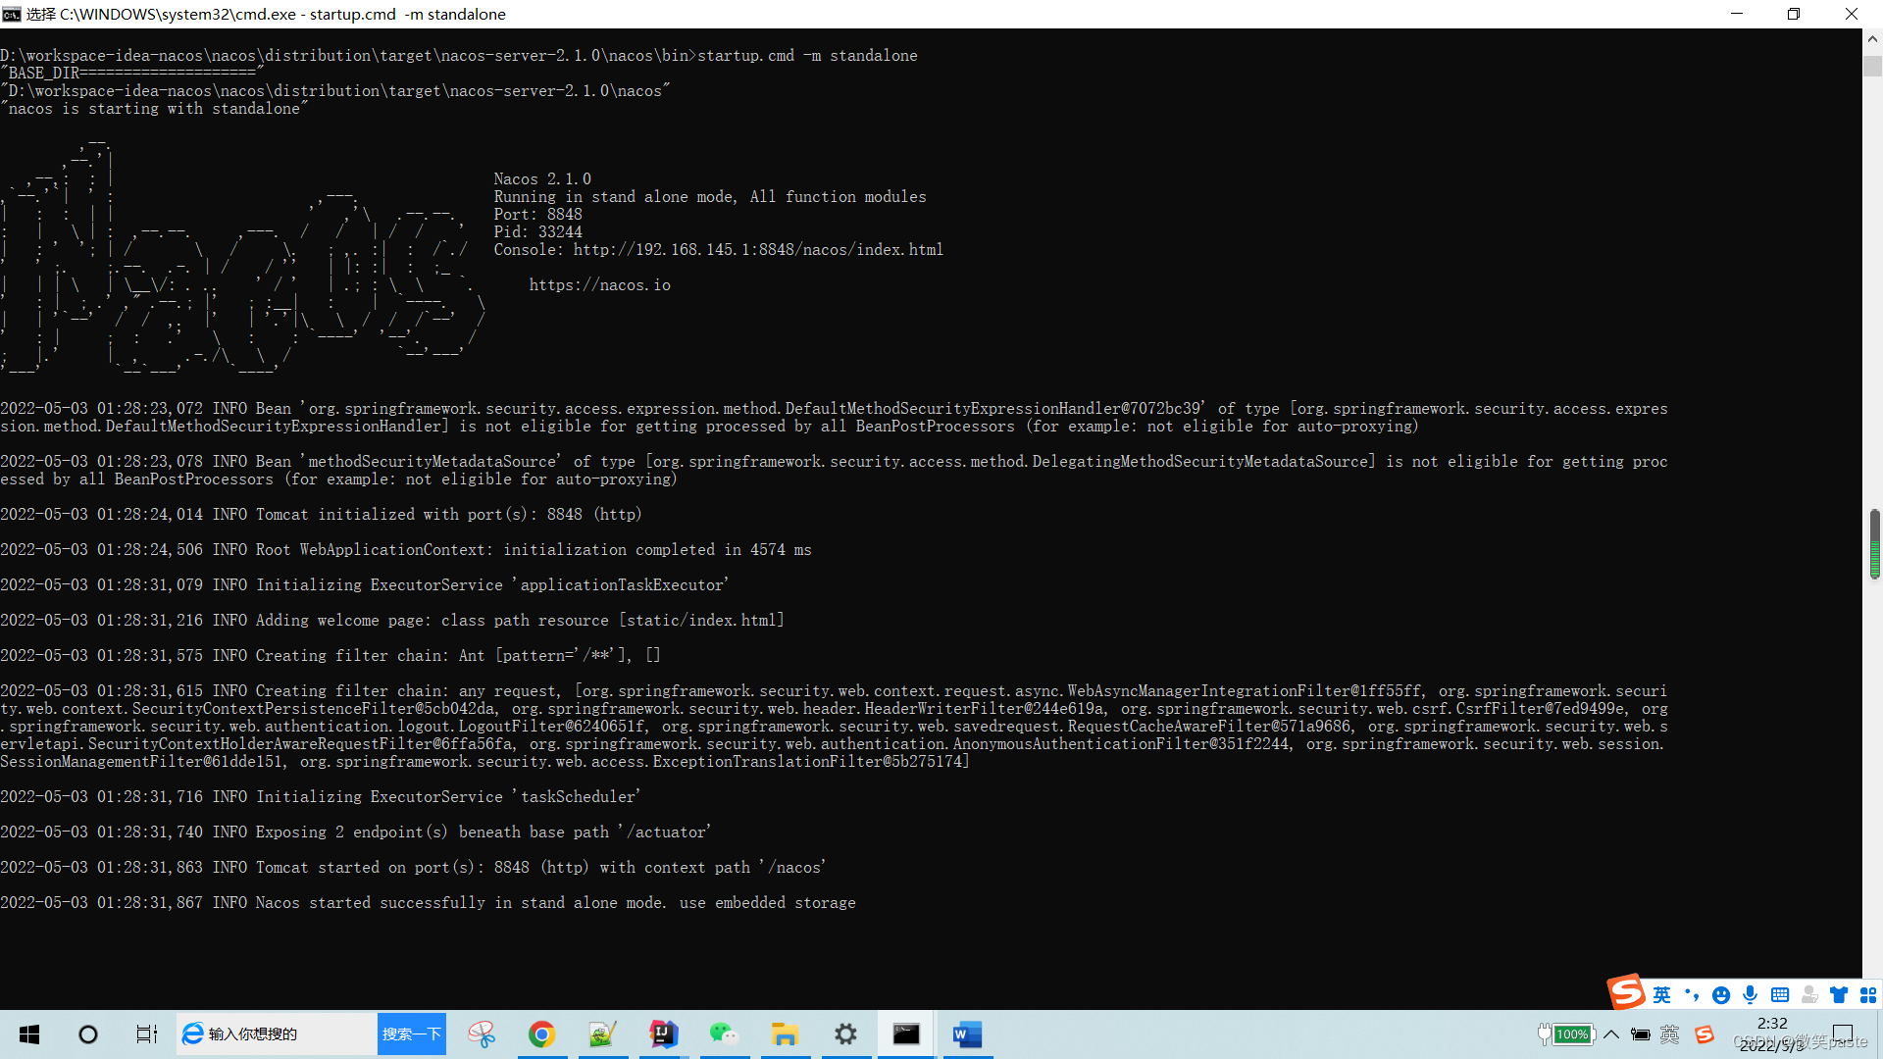Viewport: 1883px width, 1059px height.
Task: Click the Sogou user account icon
Action: [1810, 995]
